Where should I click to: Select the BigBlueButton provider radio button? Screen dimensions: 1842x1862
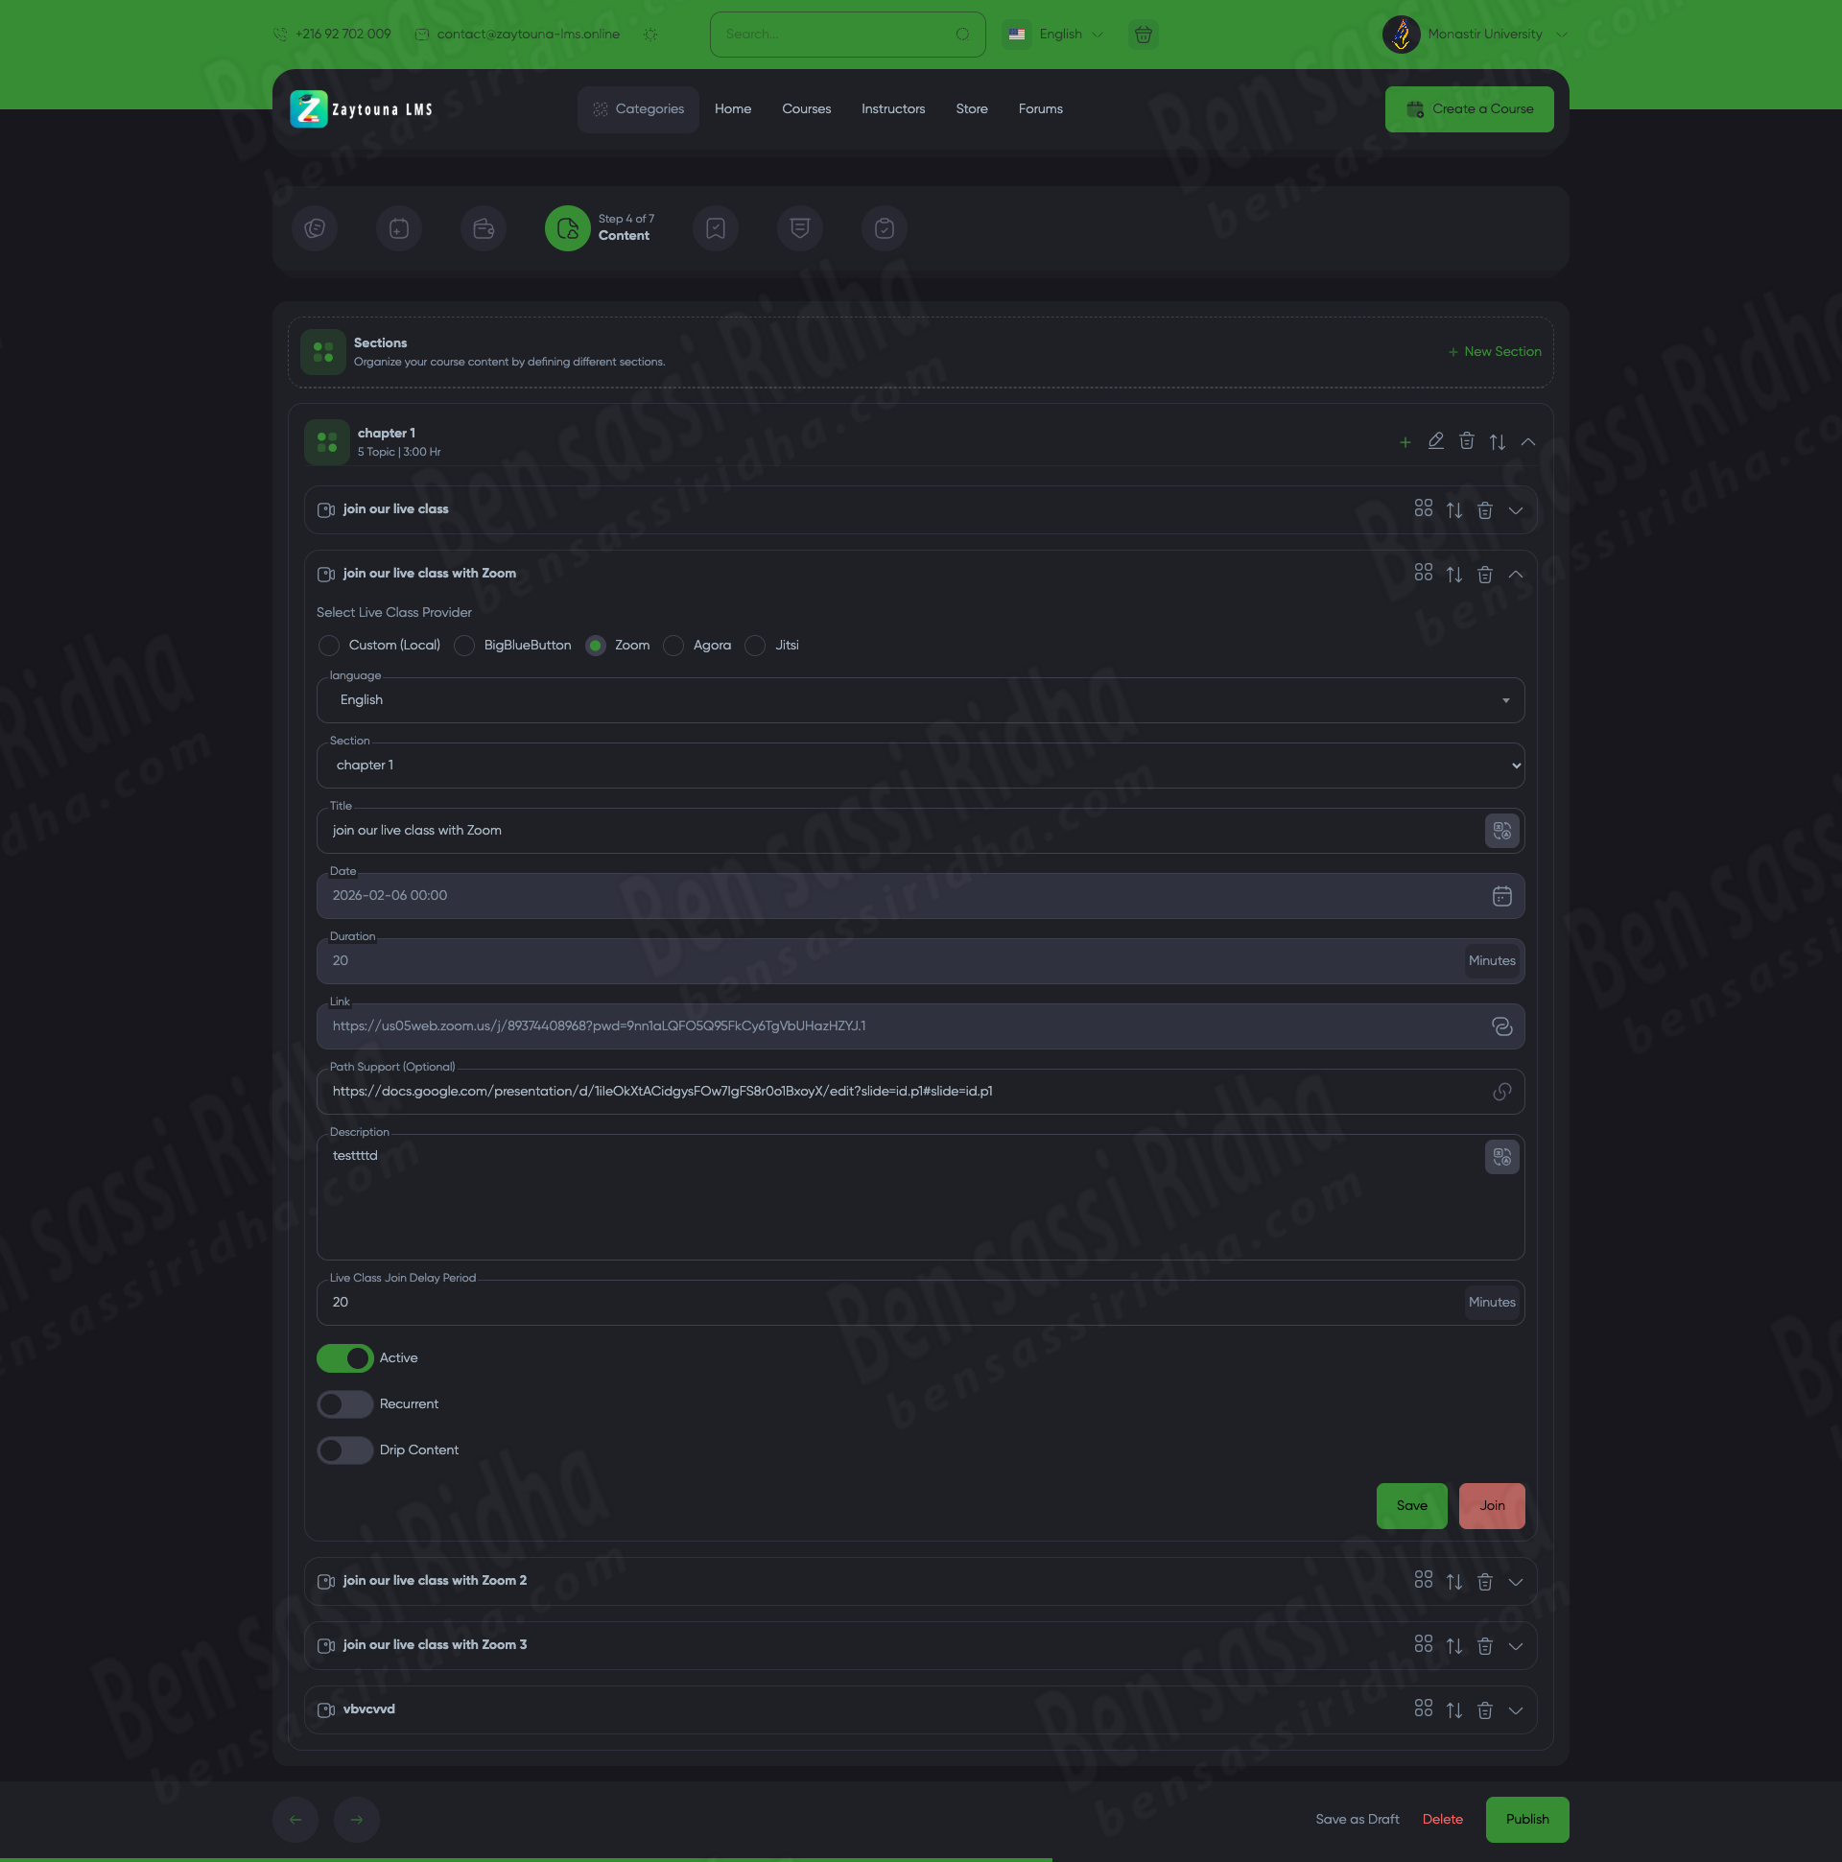pos(464,646)
